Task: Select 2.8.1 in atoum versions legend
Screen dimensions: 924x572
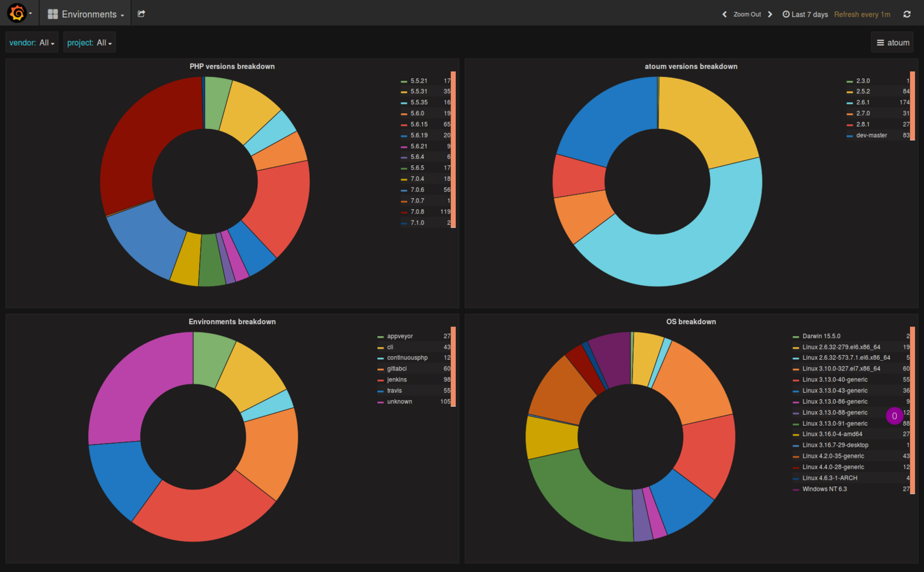Action: [862, 125]
